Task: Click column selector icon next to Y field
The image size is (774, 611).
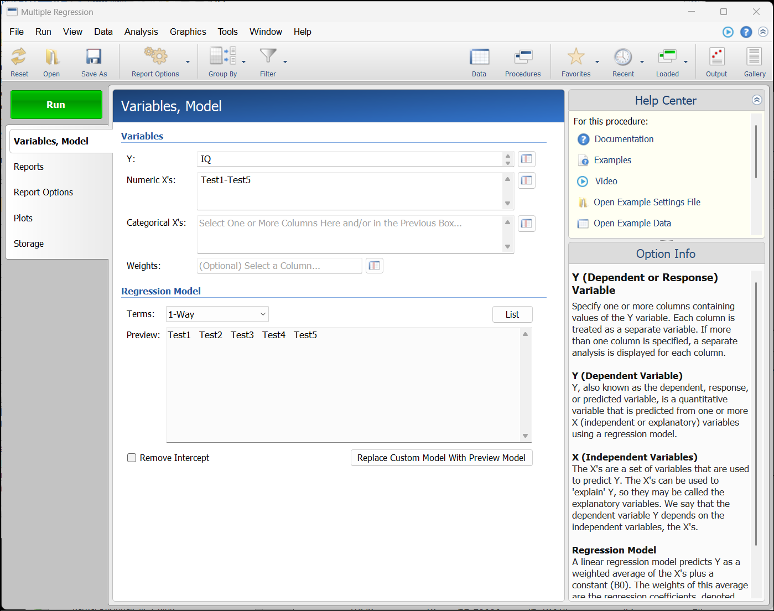Action: (526, 159)
